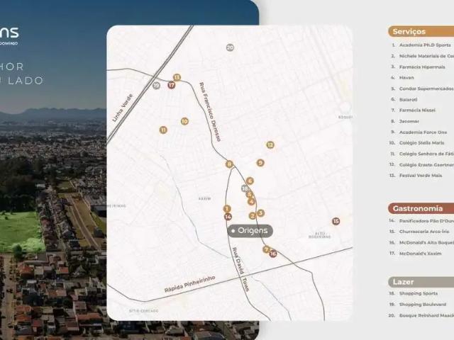
Task: Click the "Xaxim" neighborhood label on map
Action: coord(205,198)
